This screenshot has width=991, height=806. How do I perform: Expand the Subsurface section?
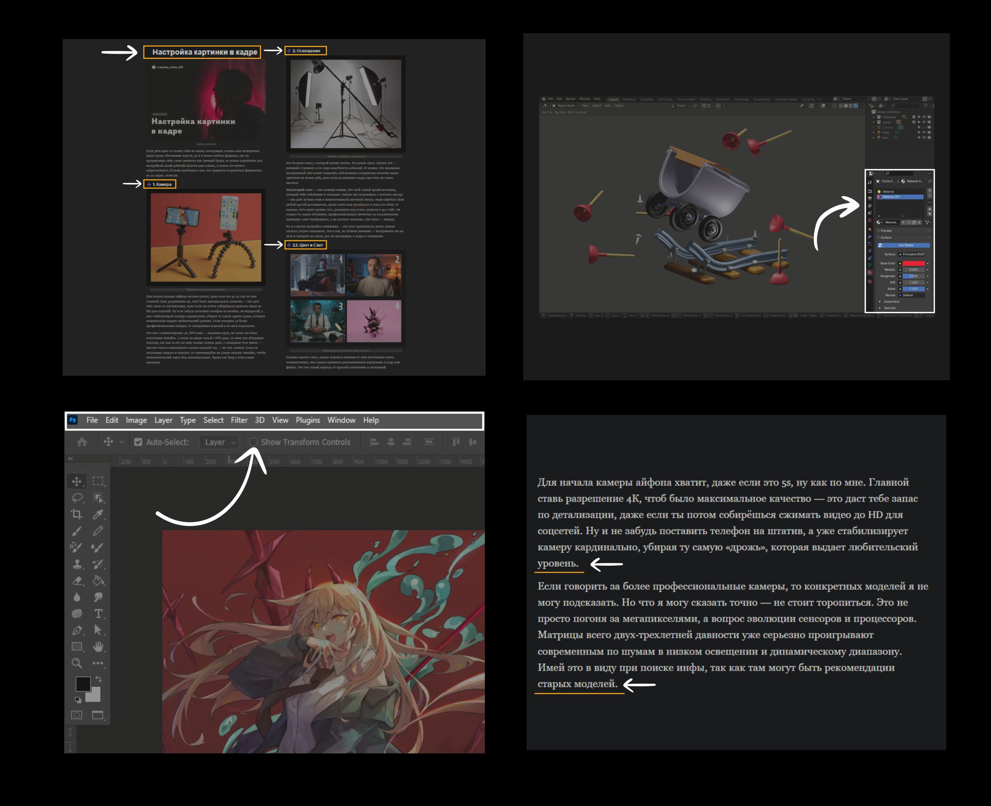pos(890,302)
